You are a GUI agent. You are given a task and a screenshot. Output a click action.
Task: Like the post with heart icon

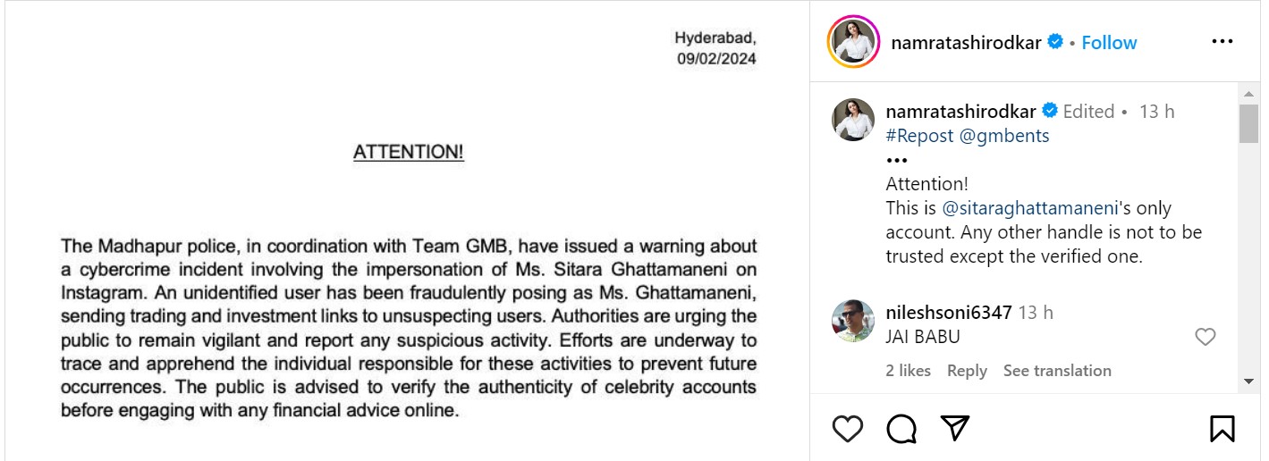(847, 429)
